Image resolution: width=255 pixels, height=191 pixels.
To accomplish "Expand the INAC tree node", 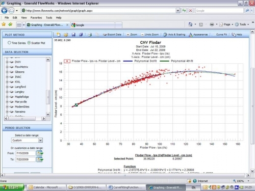I will coord(7,77).
